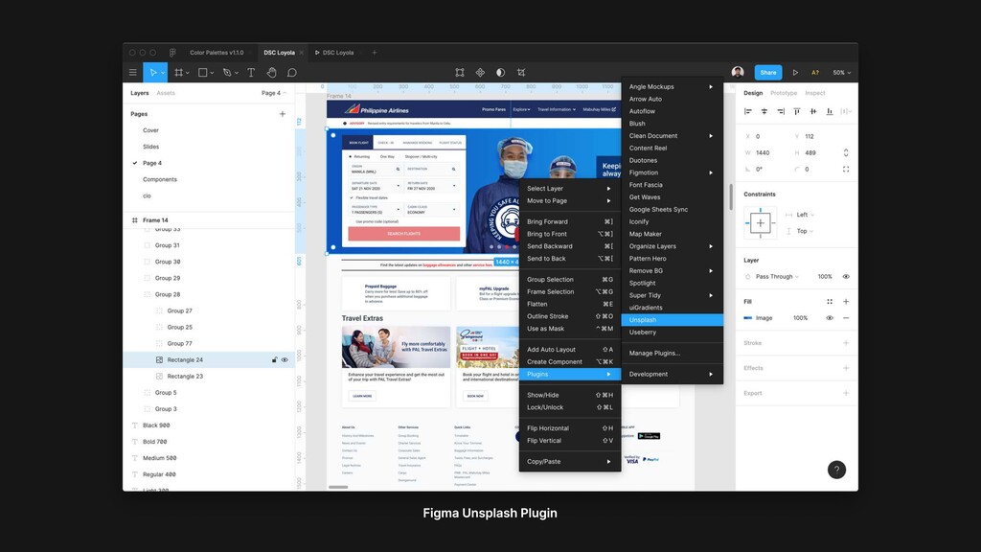Open Manage Plugins... entry
The image size is (981, 552).
tap(672, 353)
